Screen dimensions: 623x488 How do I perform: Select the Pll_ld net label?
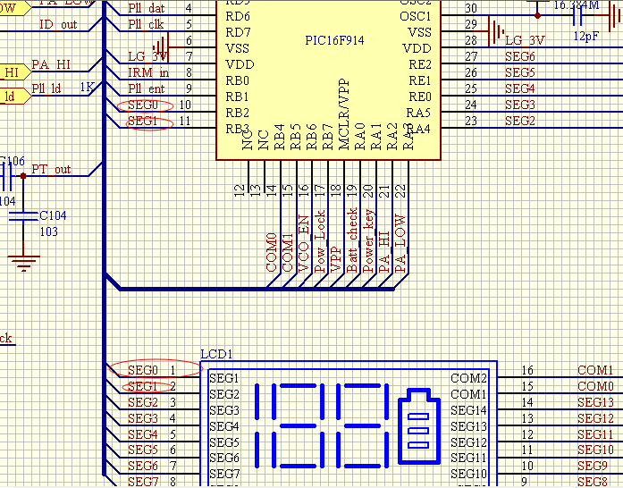click(x=46, y=88)
